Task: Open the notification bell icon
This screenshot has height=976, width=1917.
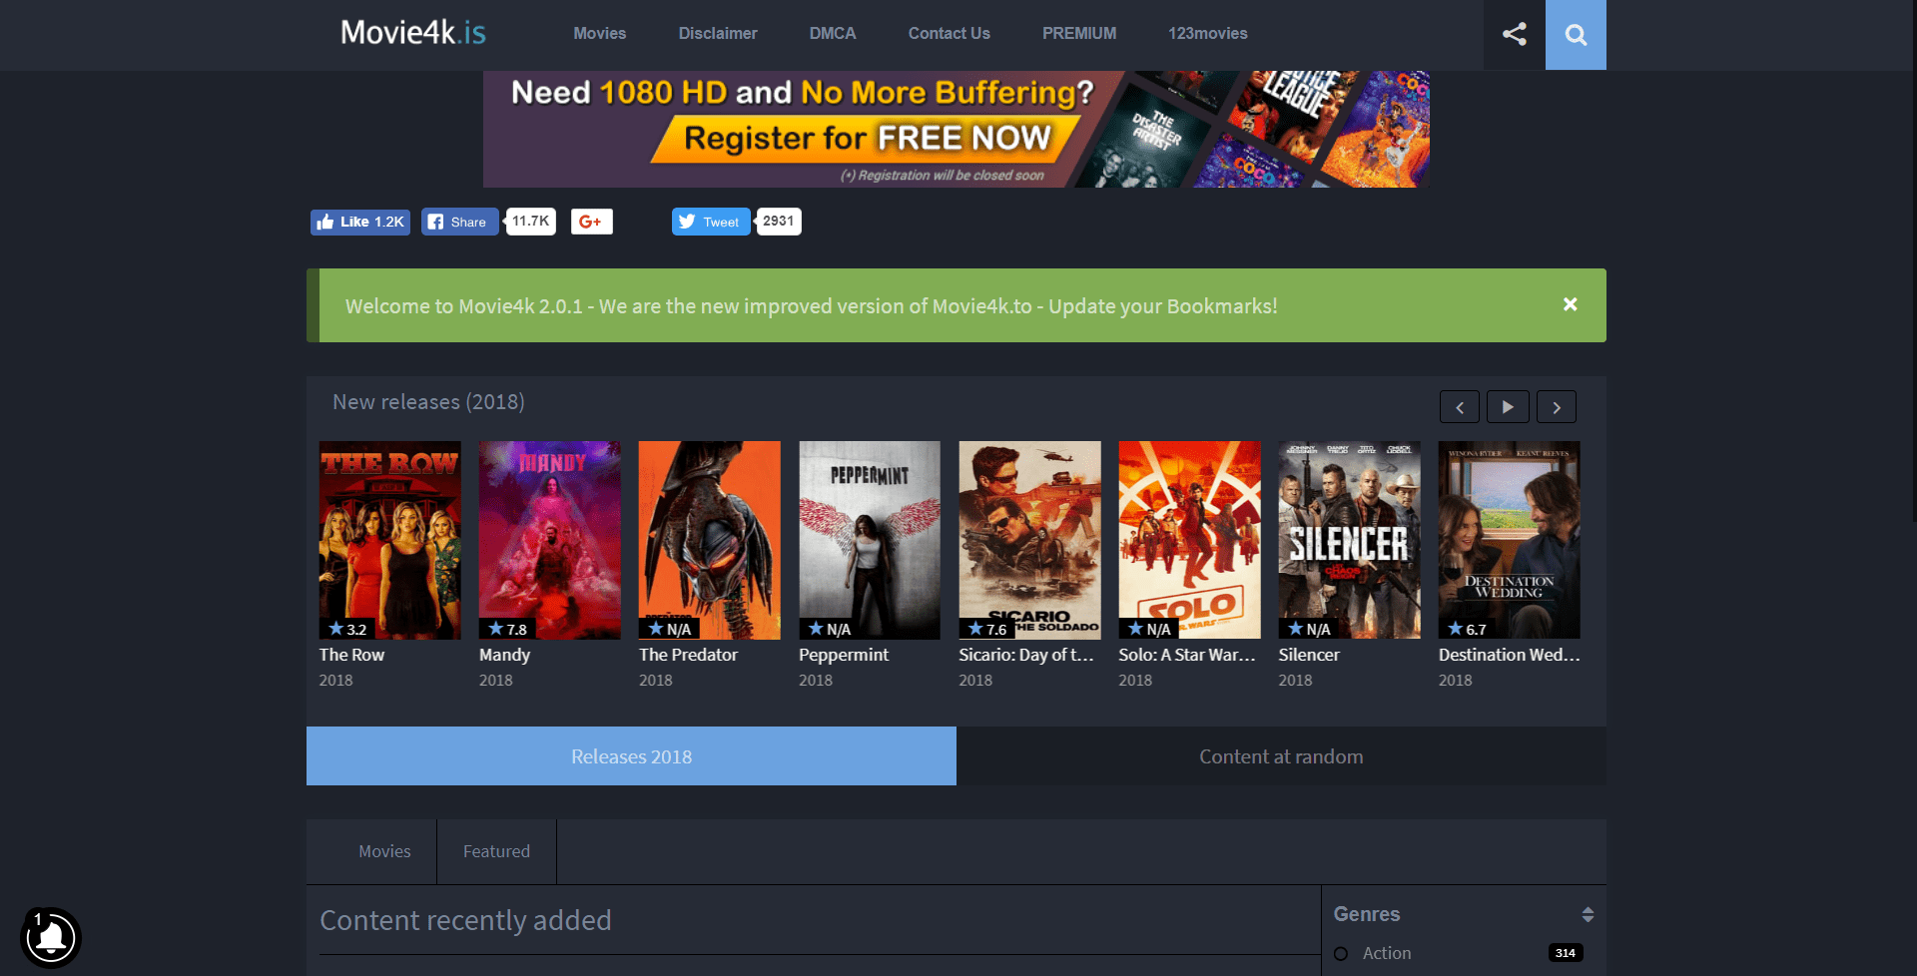Action: pyautogui.click(x=50, y=937)
